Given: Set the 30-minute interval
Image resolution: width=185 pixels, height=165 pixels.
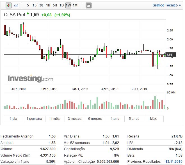Looking at the screenshot, I should [41, 5].
